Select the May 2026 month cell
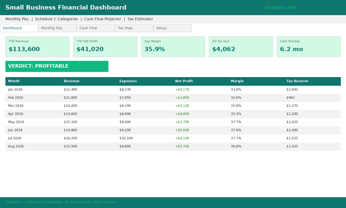This screenshot has height=208, width=346. coord(16,122)
